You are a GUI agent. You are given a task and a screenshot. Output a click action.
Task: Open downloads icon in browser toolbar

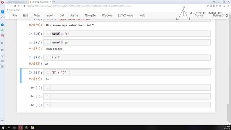coord(225,6)
